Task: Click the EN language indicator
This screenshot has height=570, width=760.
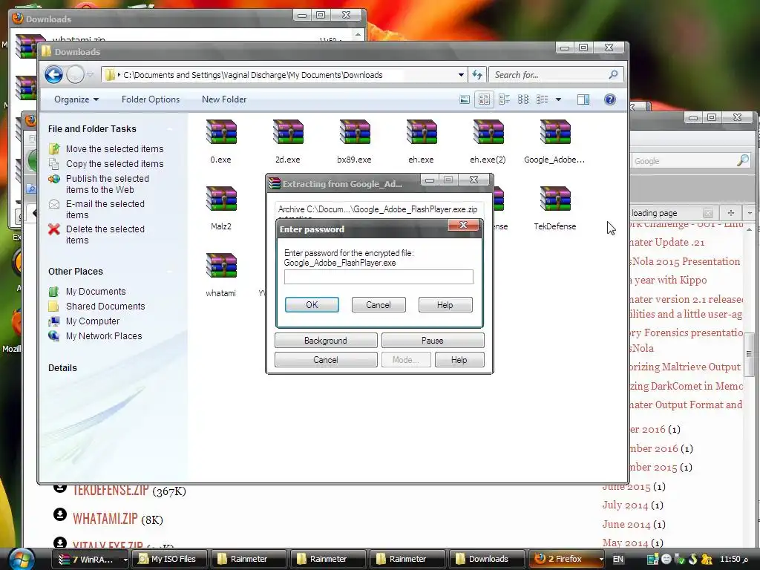Action: 617,560
